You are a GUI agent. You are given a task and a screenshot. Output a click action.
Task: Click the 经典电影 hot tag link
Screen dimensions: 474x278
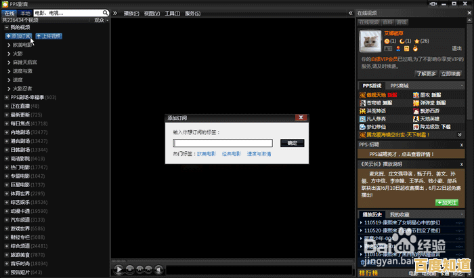(230, 154)
